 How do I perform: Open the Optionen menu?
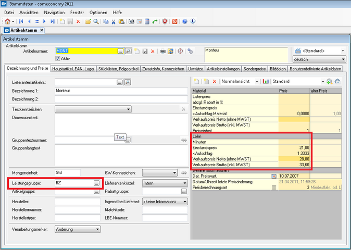tap(98, 12)
